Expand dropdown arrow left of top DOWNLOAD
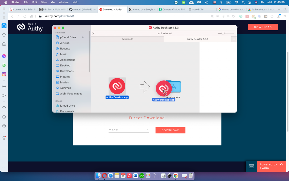 click(238, 27)
